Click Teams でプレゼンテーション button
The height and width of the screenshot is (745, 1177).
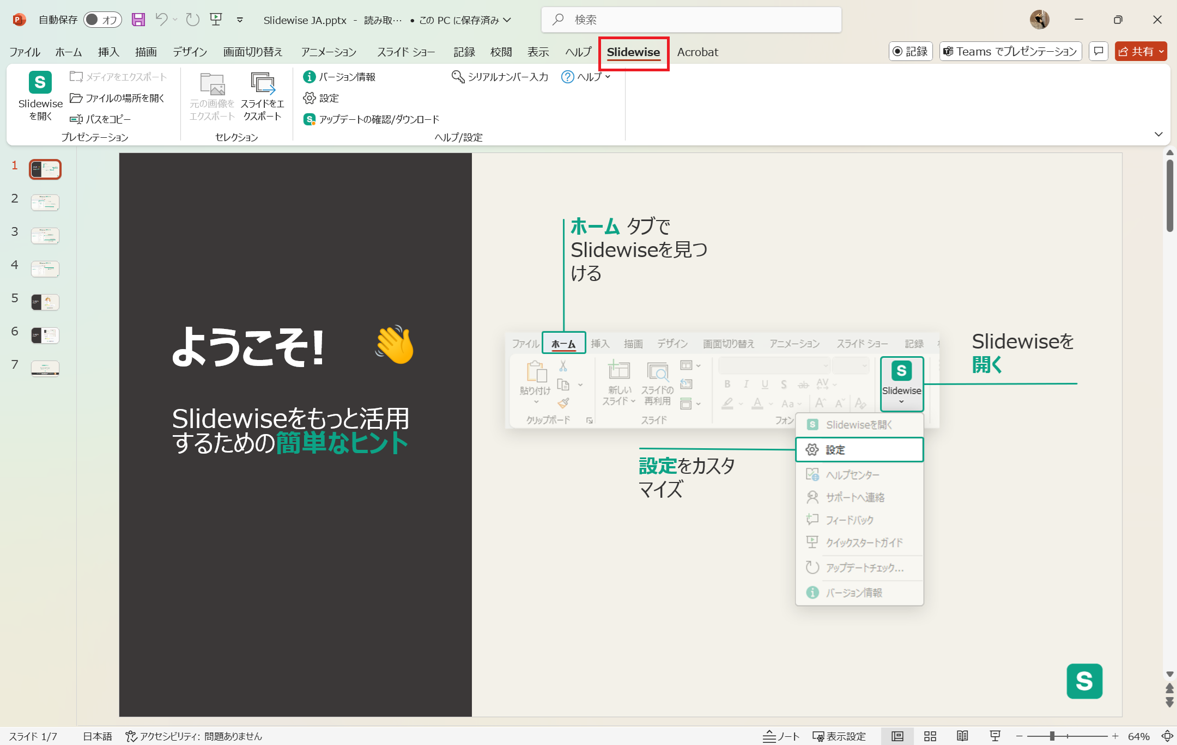[x=1011, y=52]
